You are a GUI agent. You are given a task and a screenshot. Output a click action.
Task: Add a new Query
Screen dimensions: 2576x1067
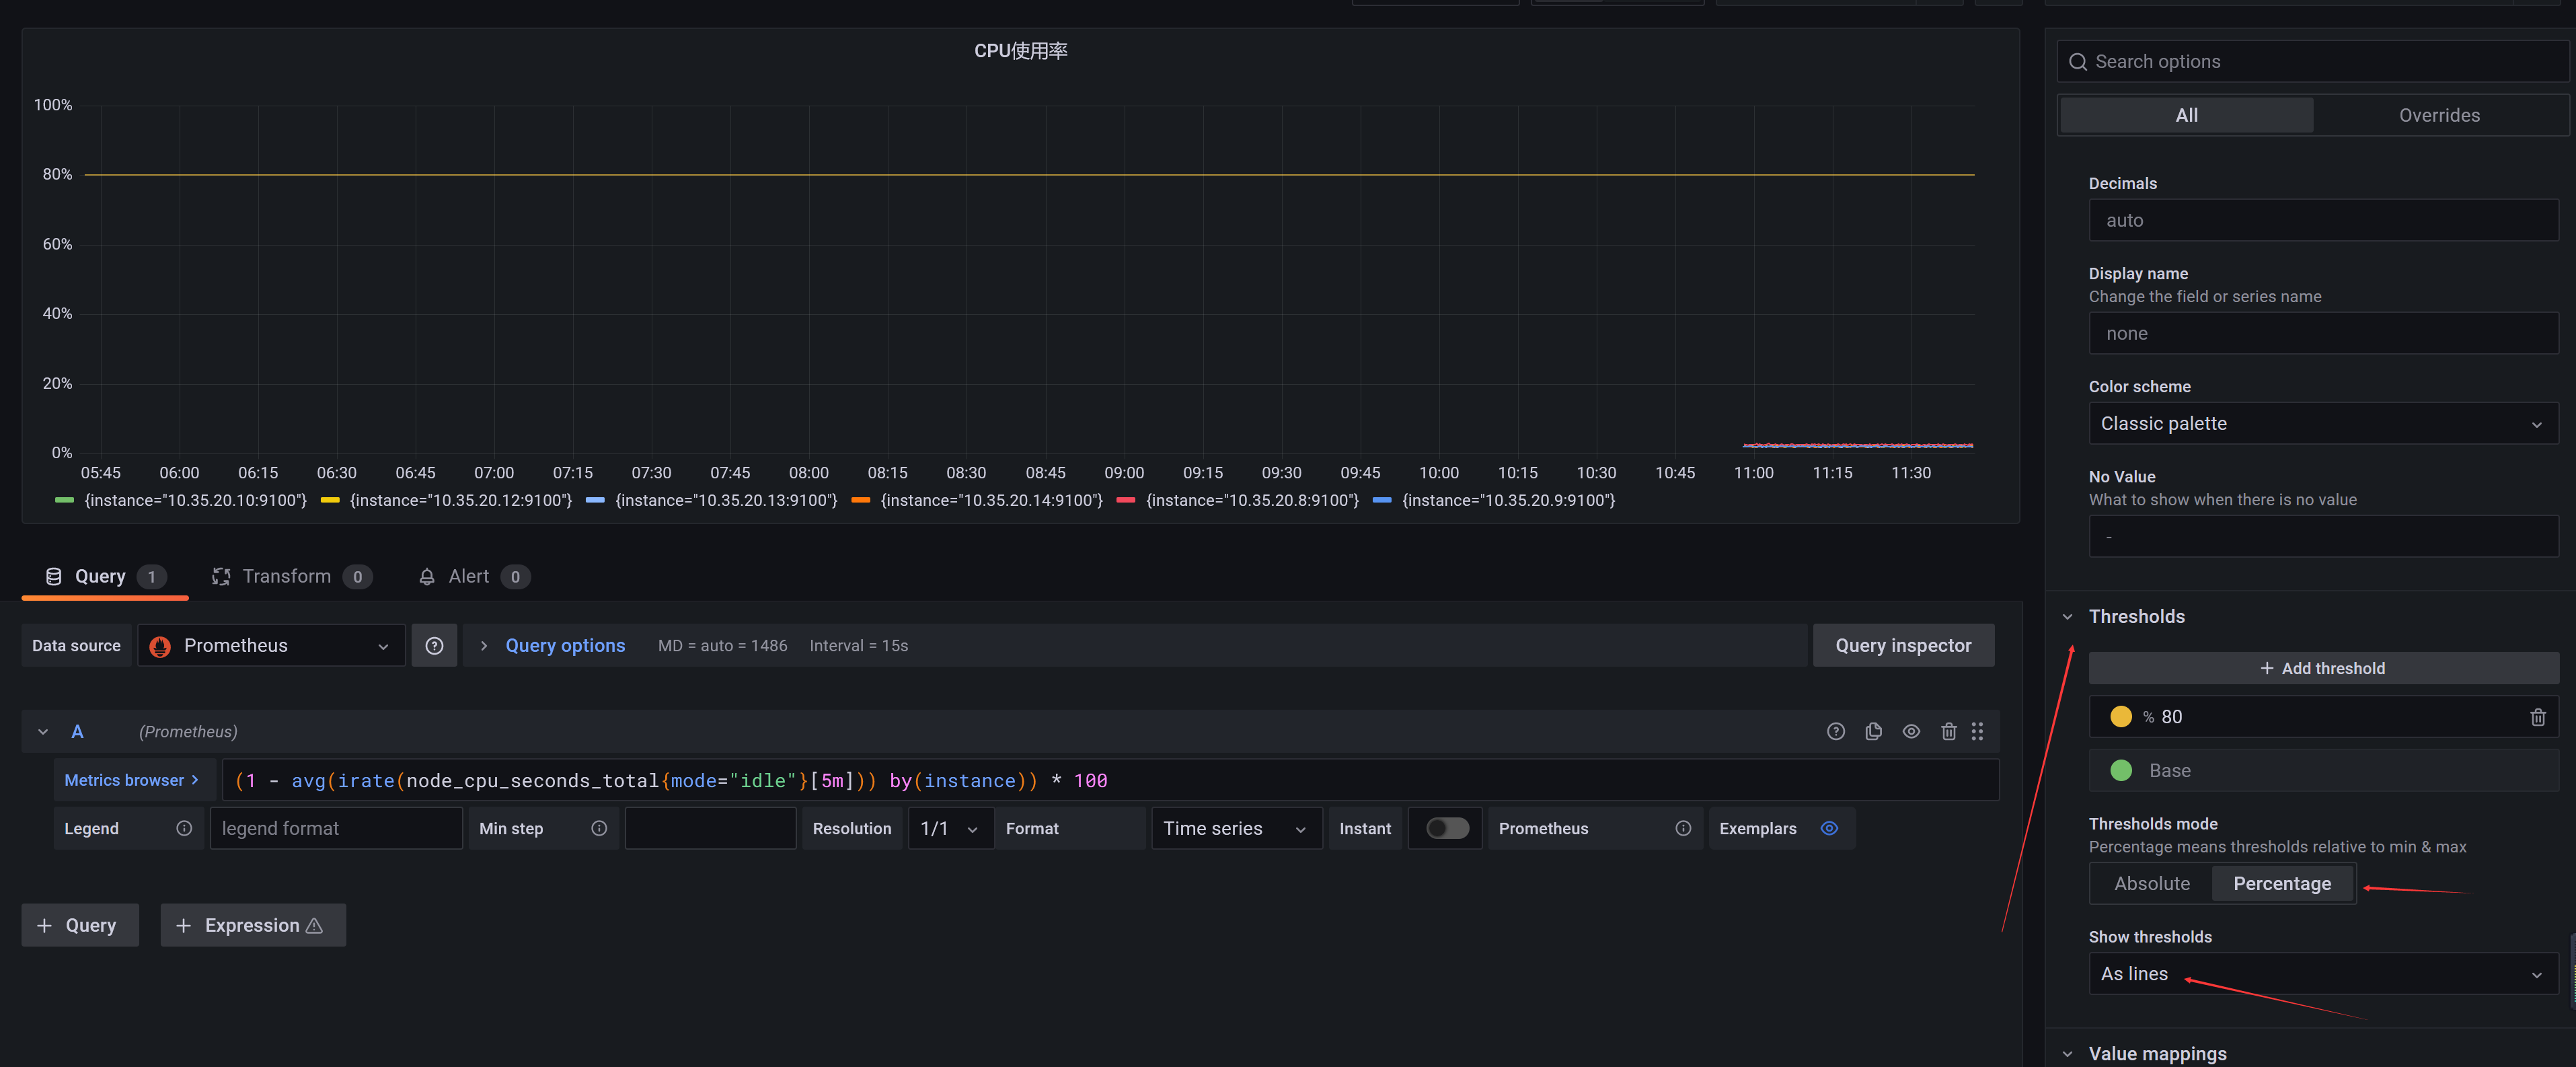(80, 925)
